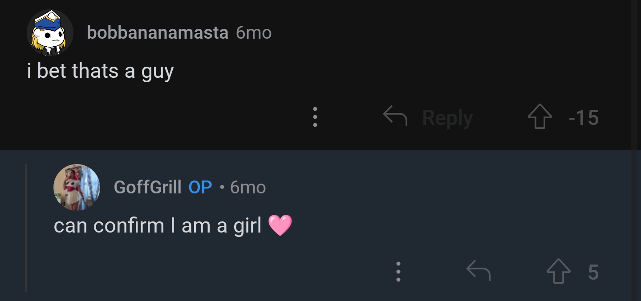Screen dimensions: 641x301
Task: Select the -15 vote score
Action: click(584, 118)
